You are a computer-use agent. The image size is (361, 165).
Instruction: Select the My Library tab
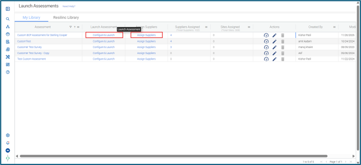[32, 18]
